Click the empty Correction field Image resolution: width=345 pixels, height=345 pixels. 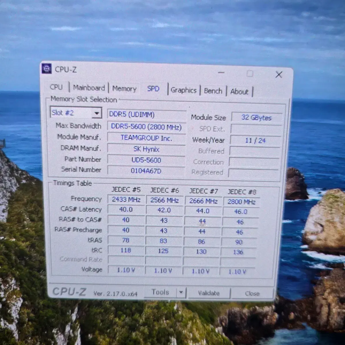(x=254, y=162)
